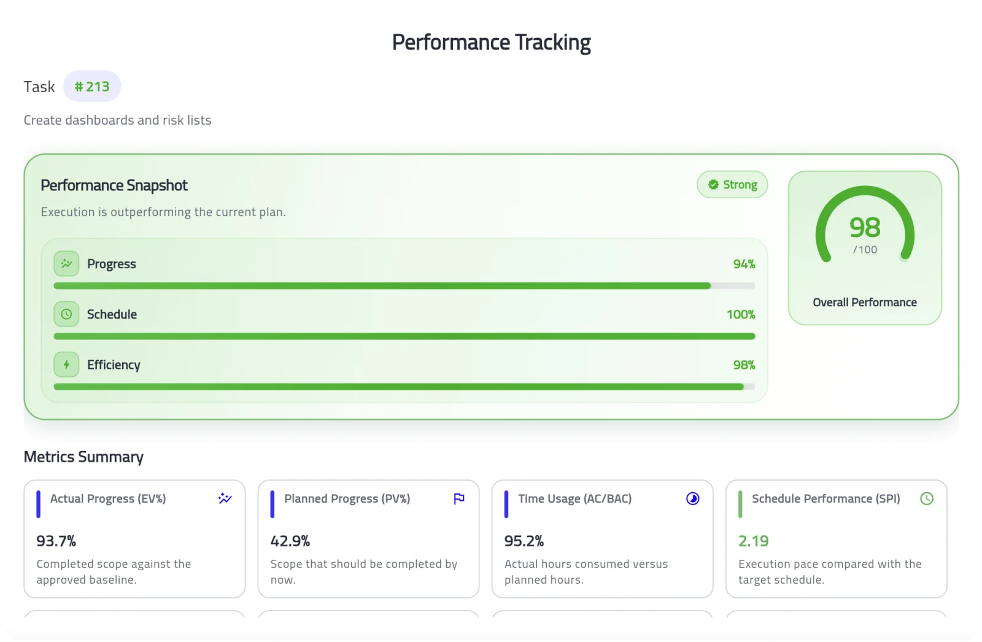This screenshot has height=642, width=982.
Task: Click the Schedule Performance clock icon
Action: pyautogui.click(x=927, y=498)
